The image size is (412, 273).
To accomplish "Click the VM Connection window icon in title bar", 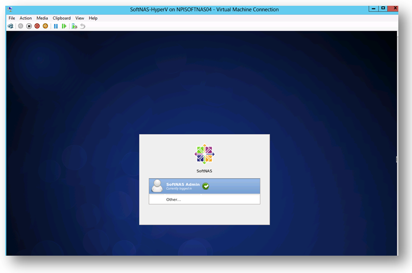I will tap(10, 9).
